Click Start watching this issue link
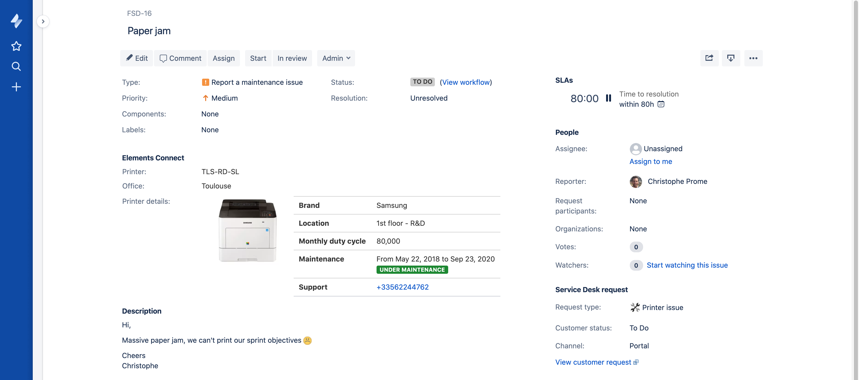The height and width of the screenshot is (380, 859). pyautogui.click(x=687, y=265)
